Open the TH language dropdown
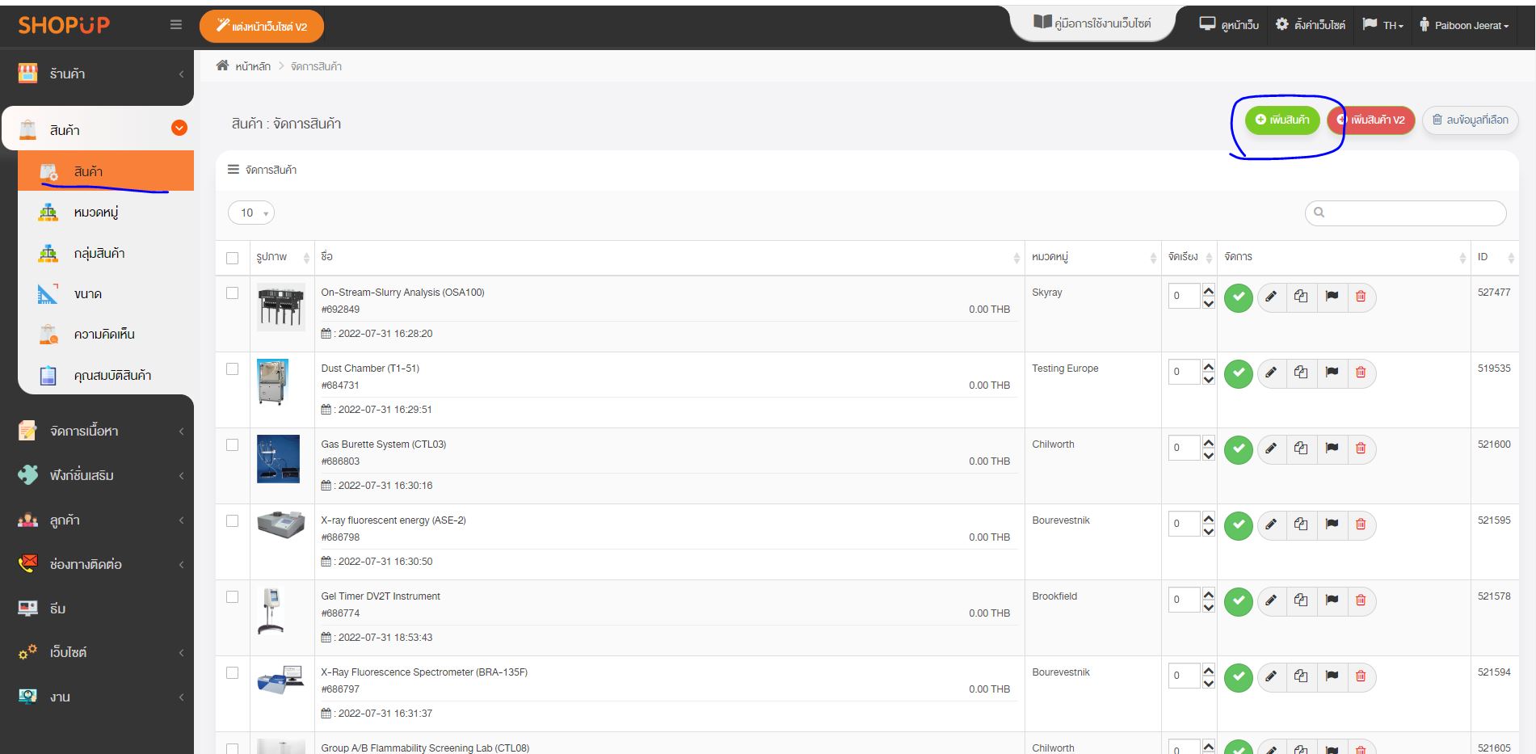The height and width of the screenshot is (754, 1536). point(1383,25)
